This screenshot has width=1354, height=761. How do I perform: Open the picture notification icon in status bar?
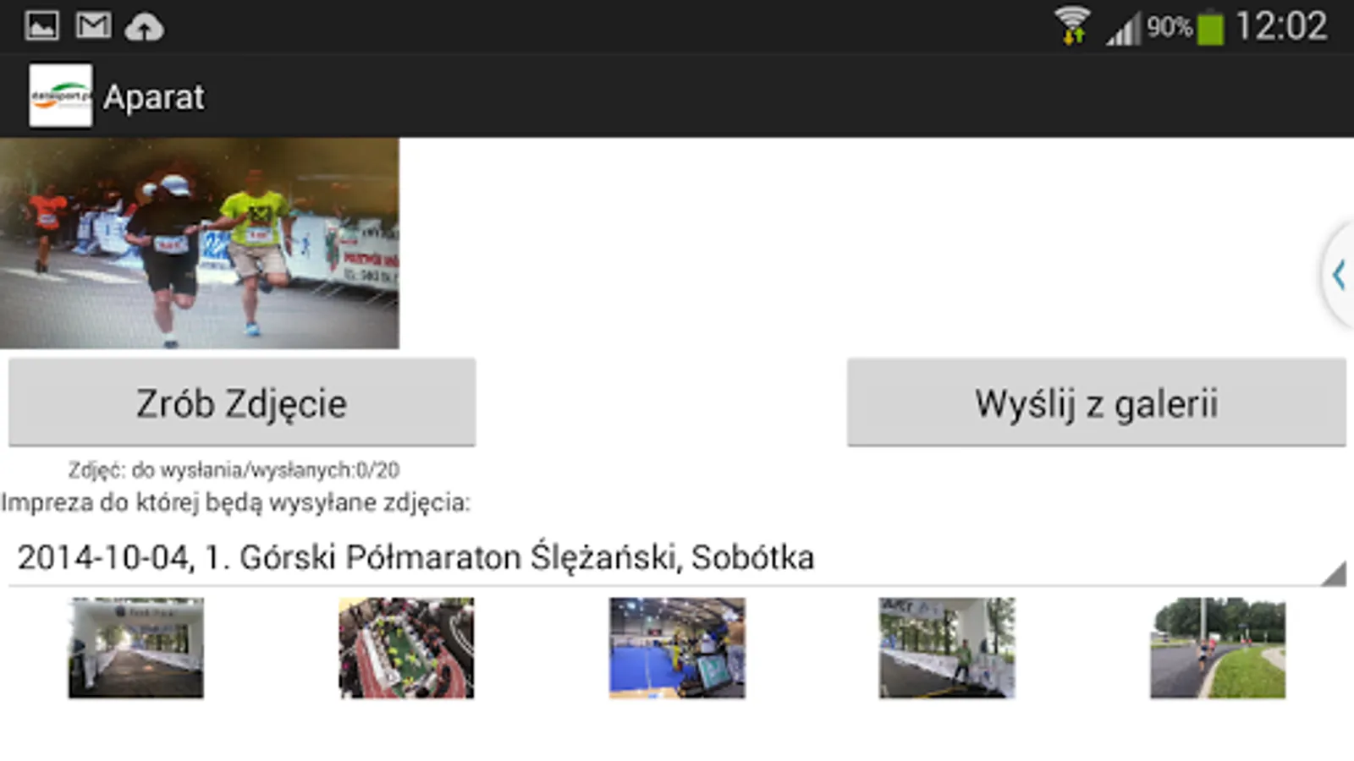point(41,26)
